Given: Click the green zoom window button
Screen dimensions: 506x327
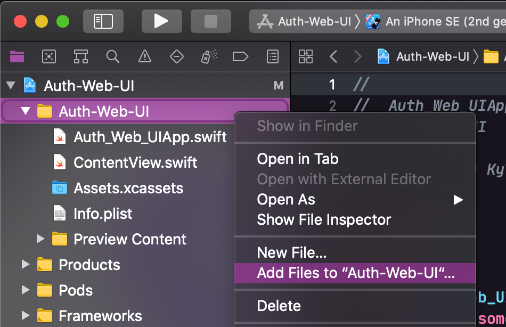Looking at the screenshot, I should click(x=63, y=21).
